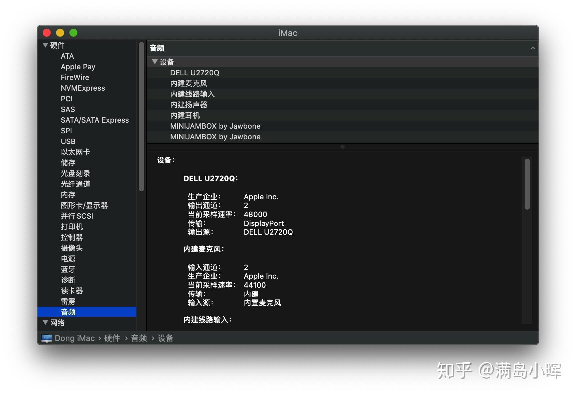
Task: Select 控制器 in the sidebar
Action: (72, 237)
